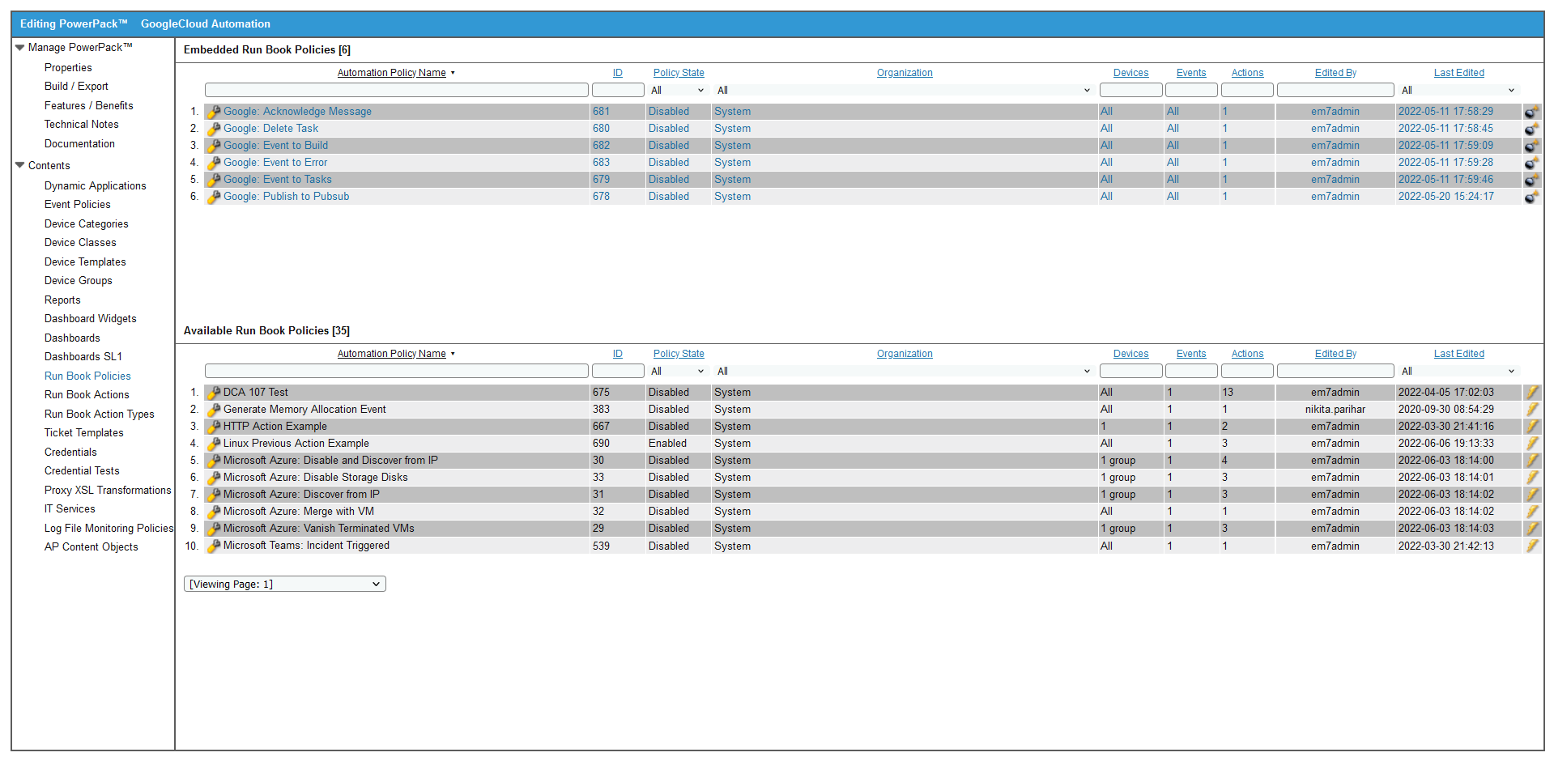Go to Build / Export
1554x761 pixels.
[x=76, y=87]
